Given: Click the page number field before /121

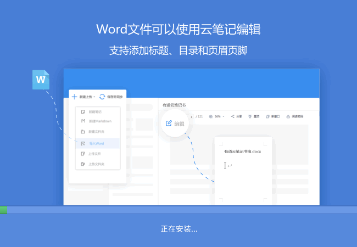Looking at the screenshot, I should pos(191,116).
